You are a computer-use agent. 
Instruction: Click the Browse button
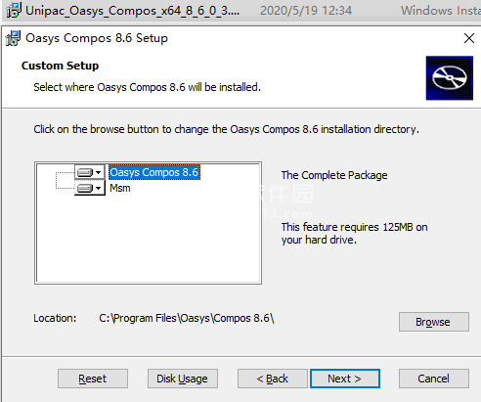point(434,322)
